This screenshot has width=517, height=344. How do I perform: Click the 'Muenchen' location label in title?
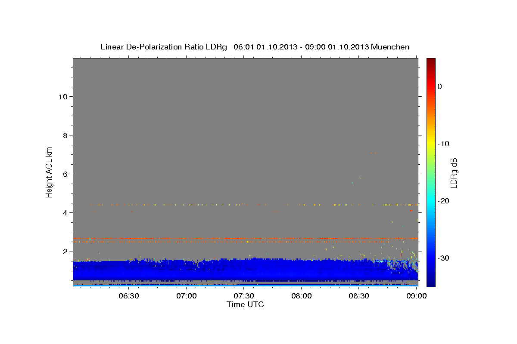point(390,47)
